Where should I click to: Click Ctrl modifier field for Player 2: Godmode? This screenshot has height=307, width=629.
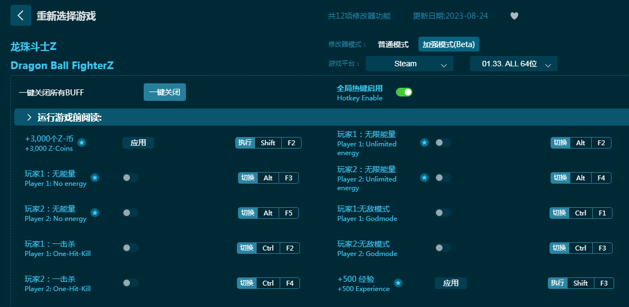[x=580, y=248]
